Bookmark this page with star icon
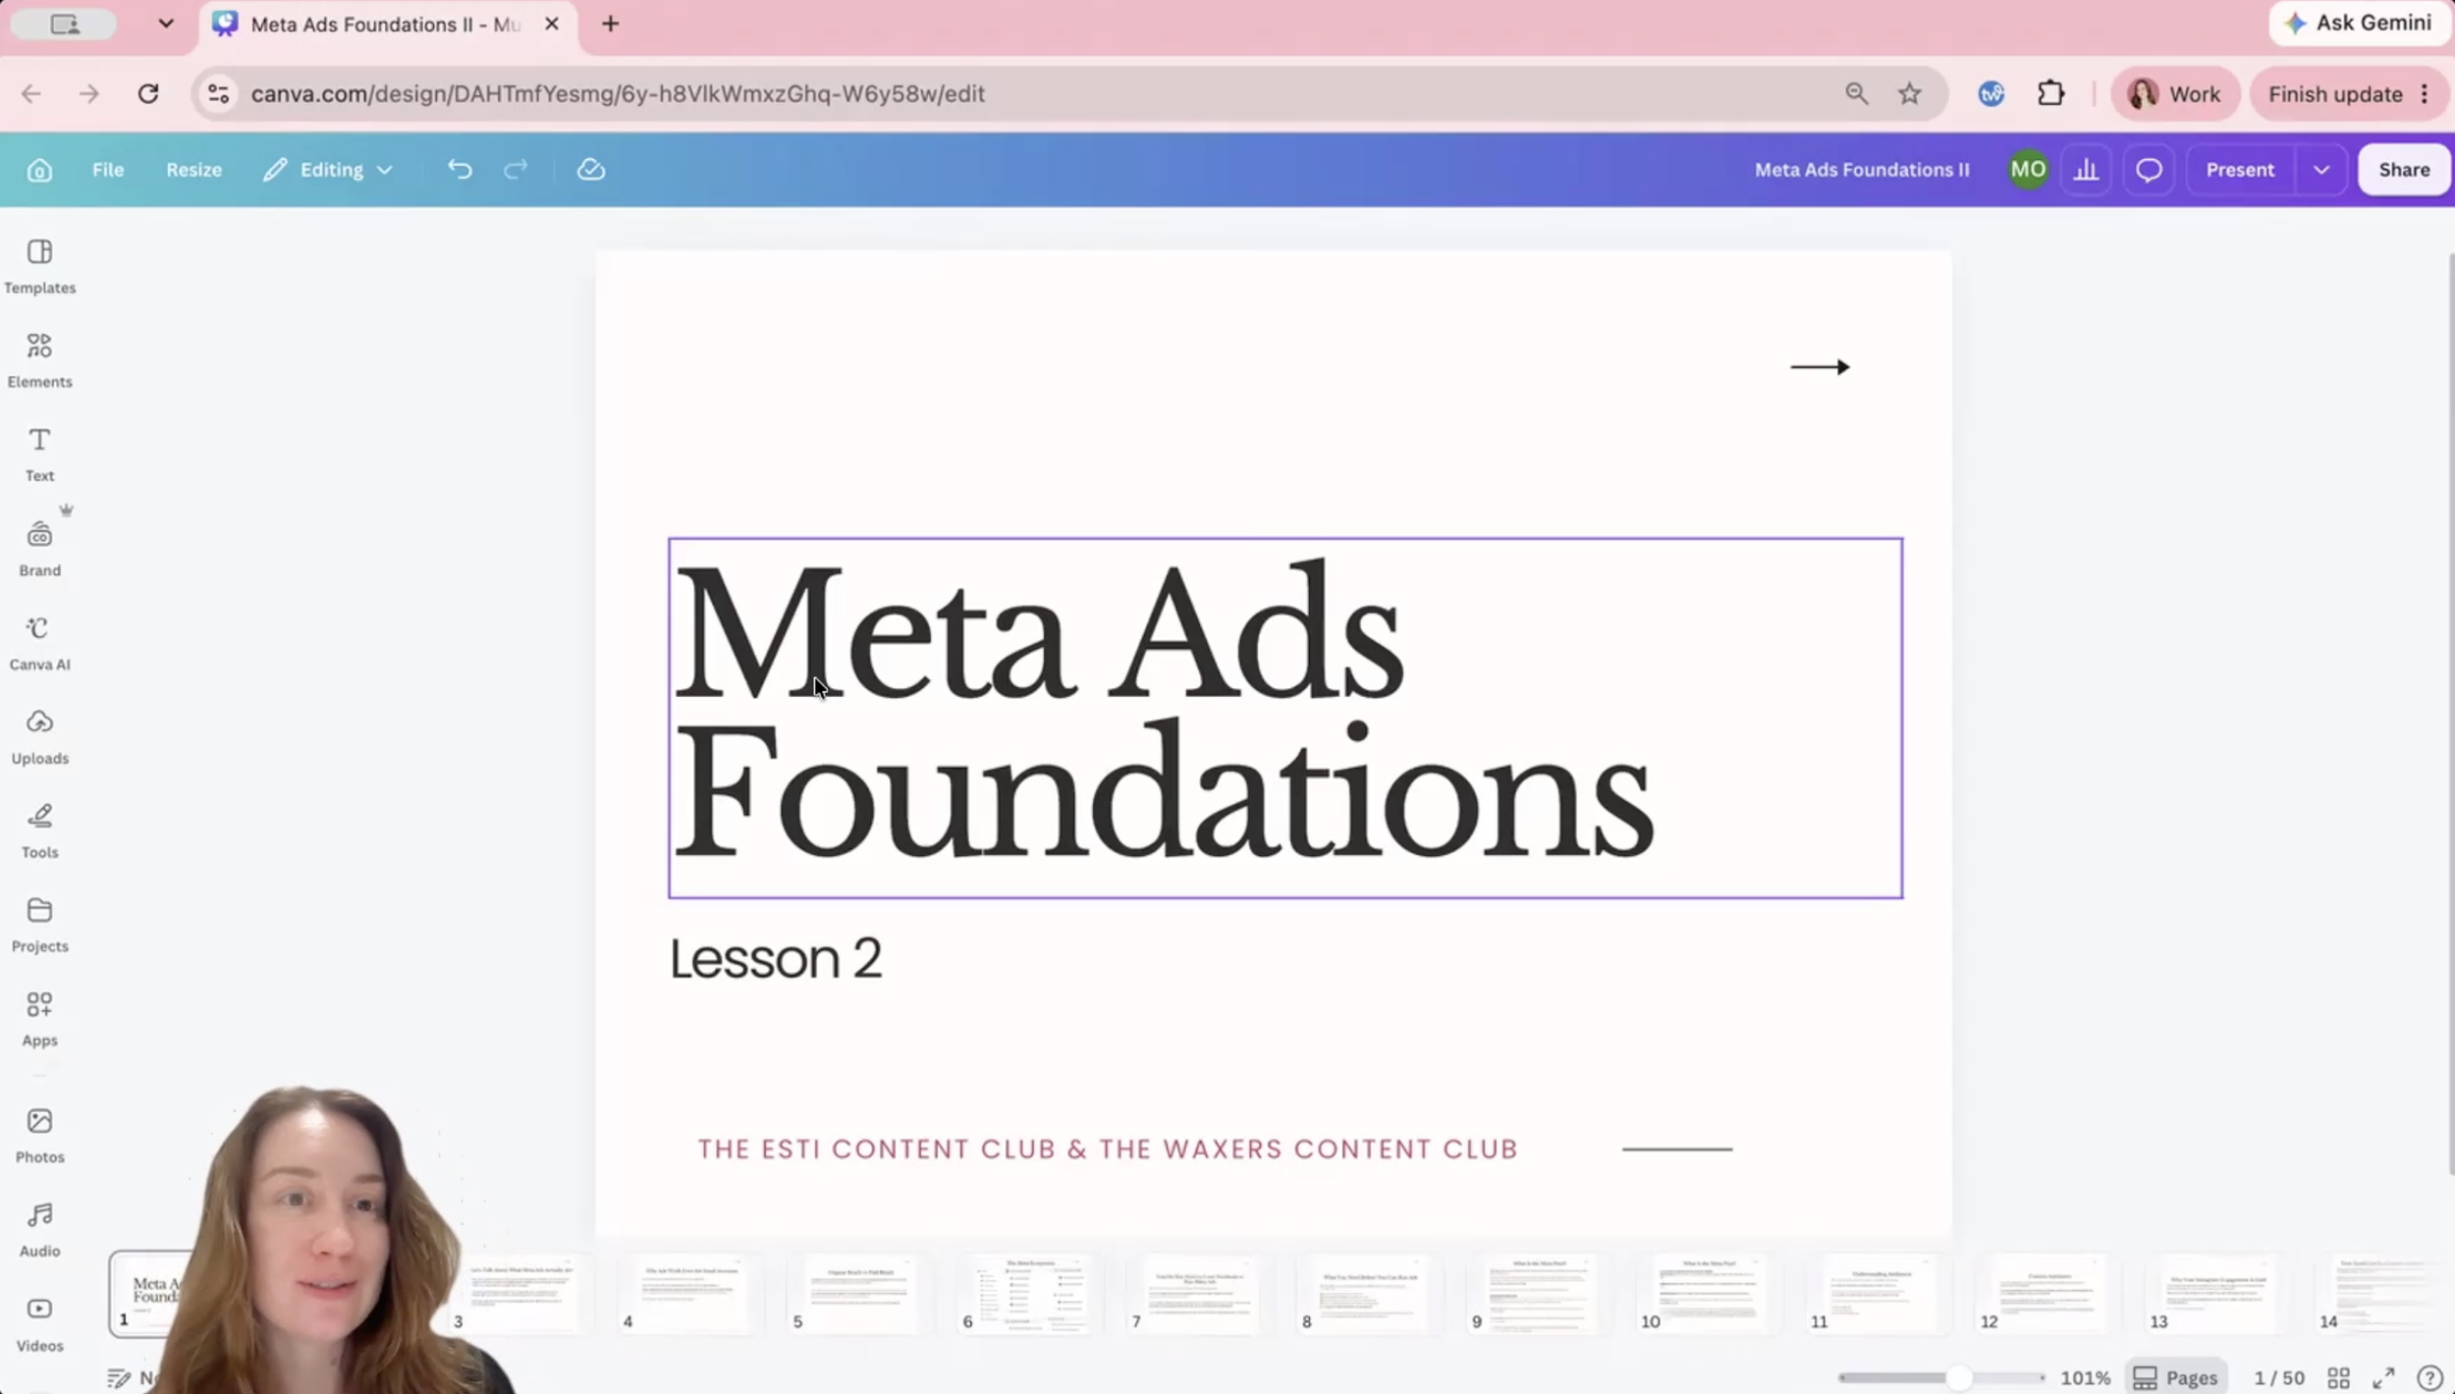Viewport: 2455px width, 1394px height. [1909, 93]
